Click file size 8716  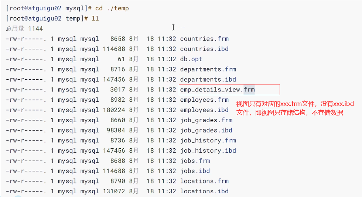click(x=118, y=69)
